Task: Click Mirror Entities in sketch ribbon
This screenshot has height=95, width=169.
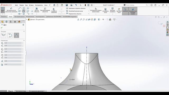Action: click(76, 8)
